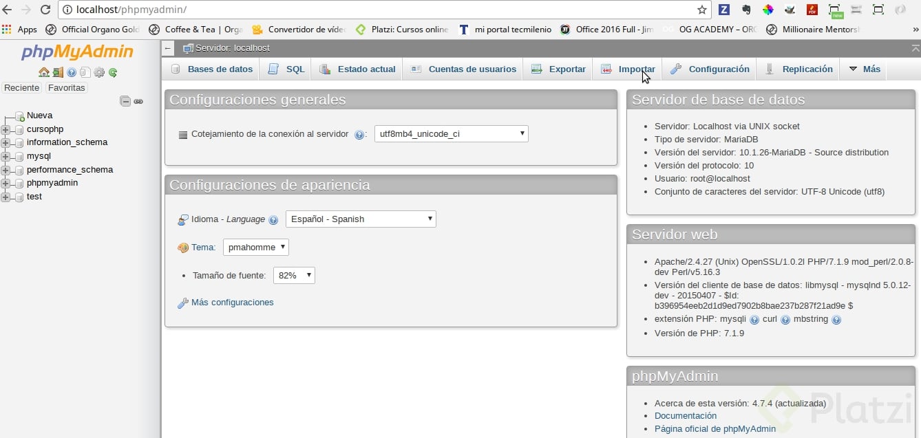Reload the navigation panel with green arrow

click(x=113, y=72)
